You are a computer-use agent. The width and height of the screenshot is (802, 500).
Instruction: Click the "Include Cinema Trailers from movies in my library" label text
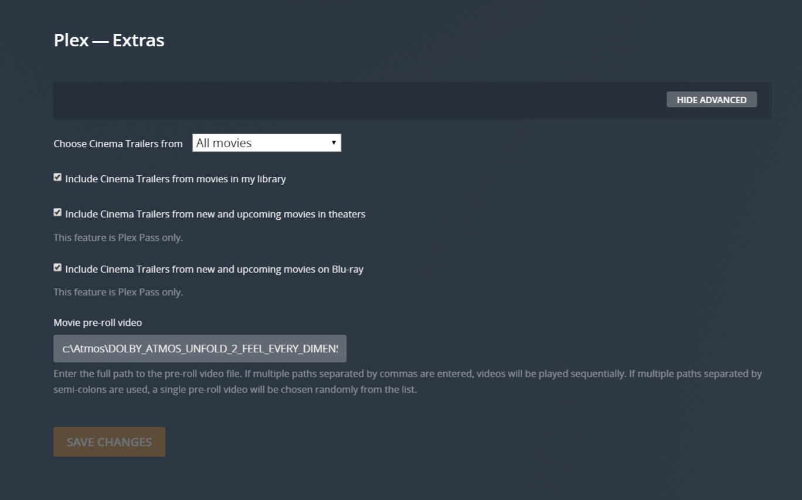tap(175, 179)
